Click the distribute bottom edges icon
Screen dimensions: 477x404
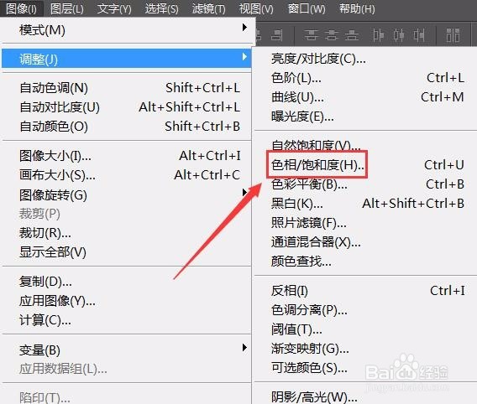352,35
